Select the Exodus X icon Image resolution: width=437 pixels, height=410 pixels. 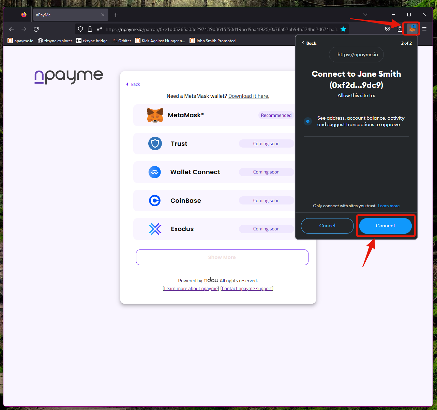(x=155, y=229)
